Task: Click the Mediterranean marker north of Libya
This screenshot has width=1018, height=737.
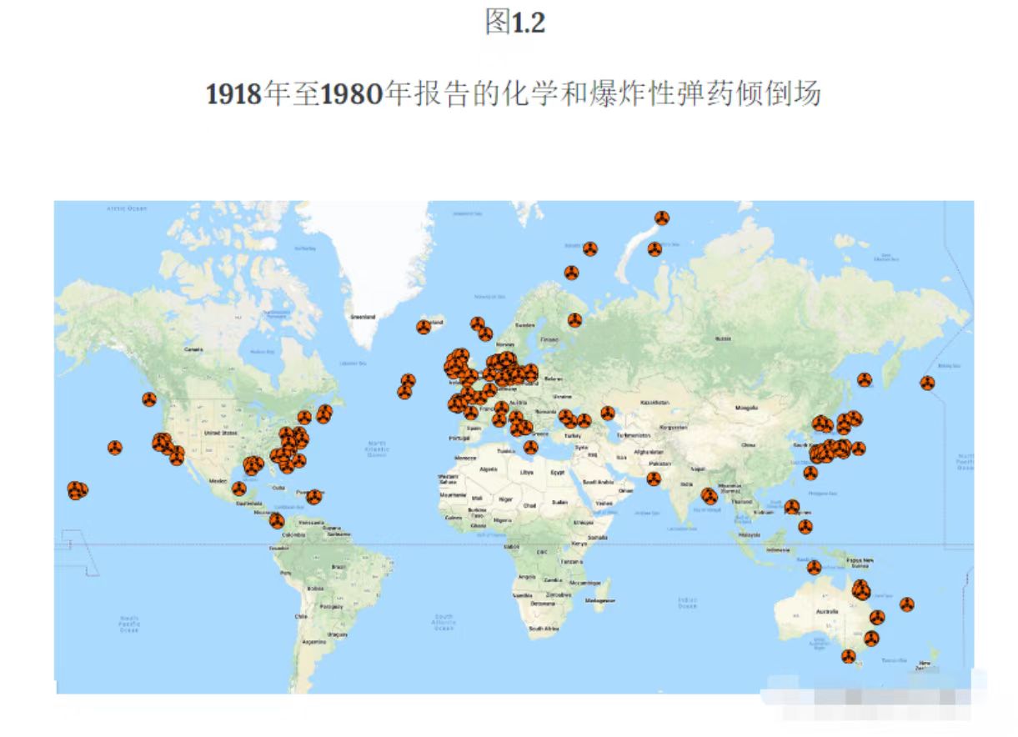Action: tap(531, 447)
